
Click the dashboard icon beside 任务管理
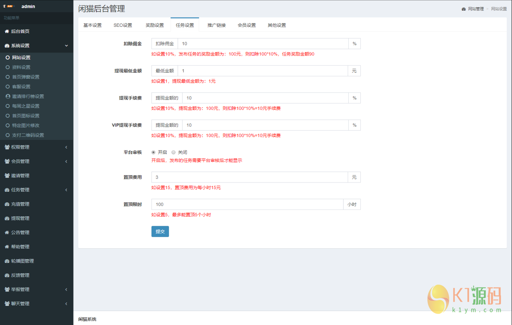click(x=7, y=190)
